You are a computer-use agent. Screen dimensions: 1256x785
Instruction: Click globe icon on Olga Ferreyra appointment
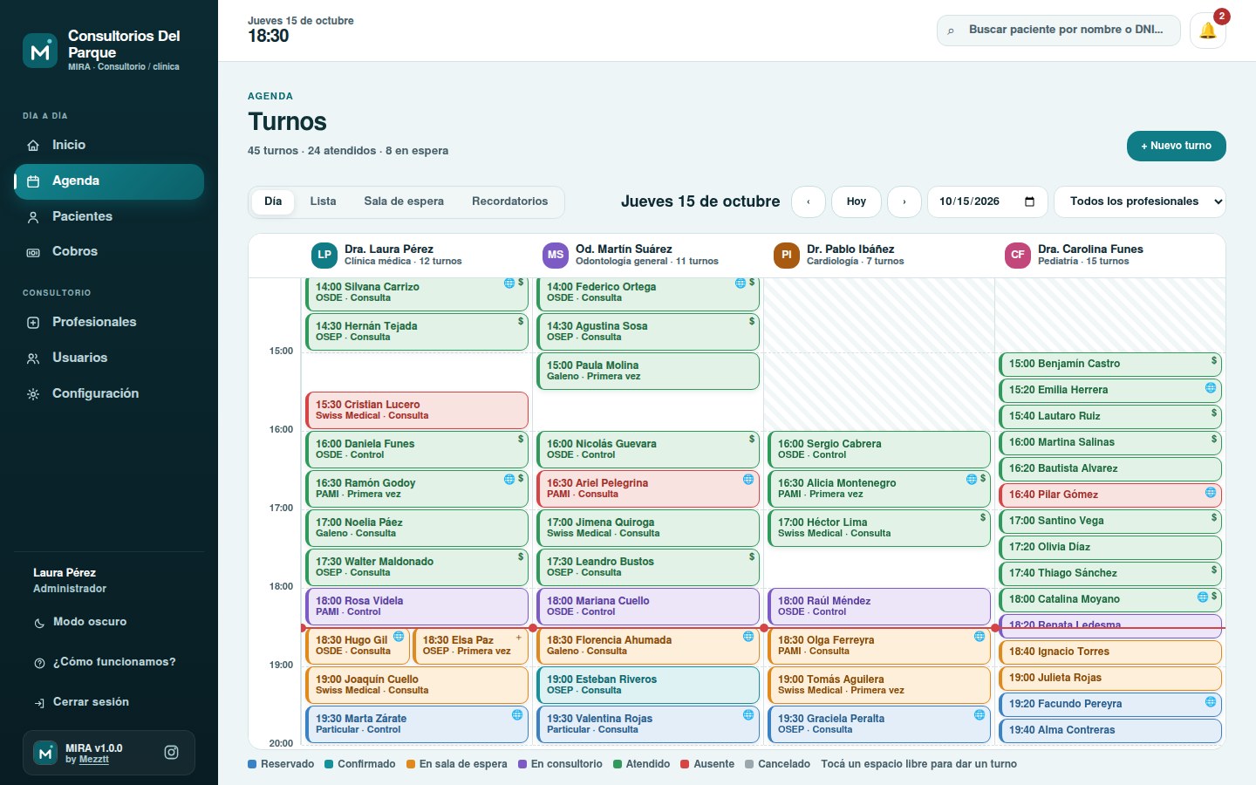pos(980,636)
